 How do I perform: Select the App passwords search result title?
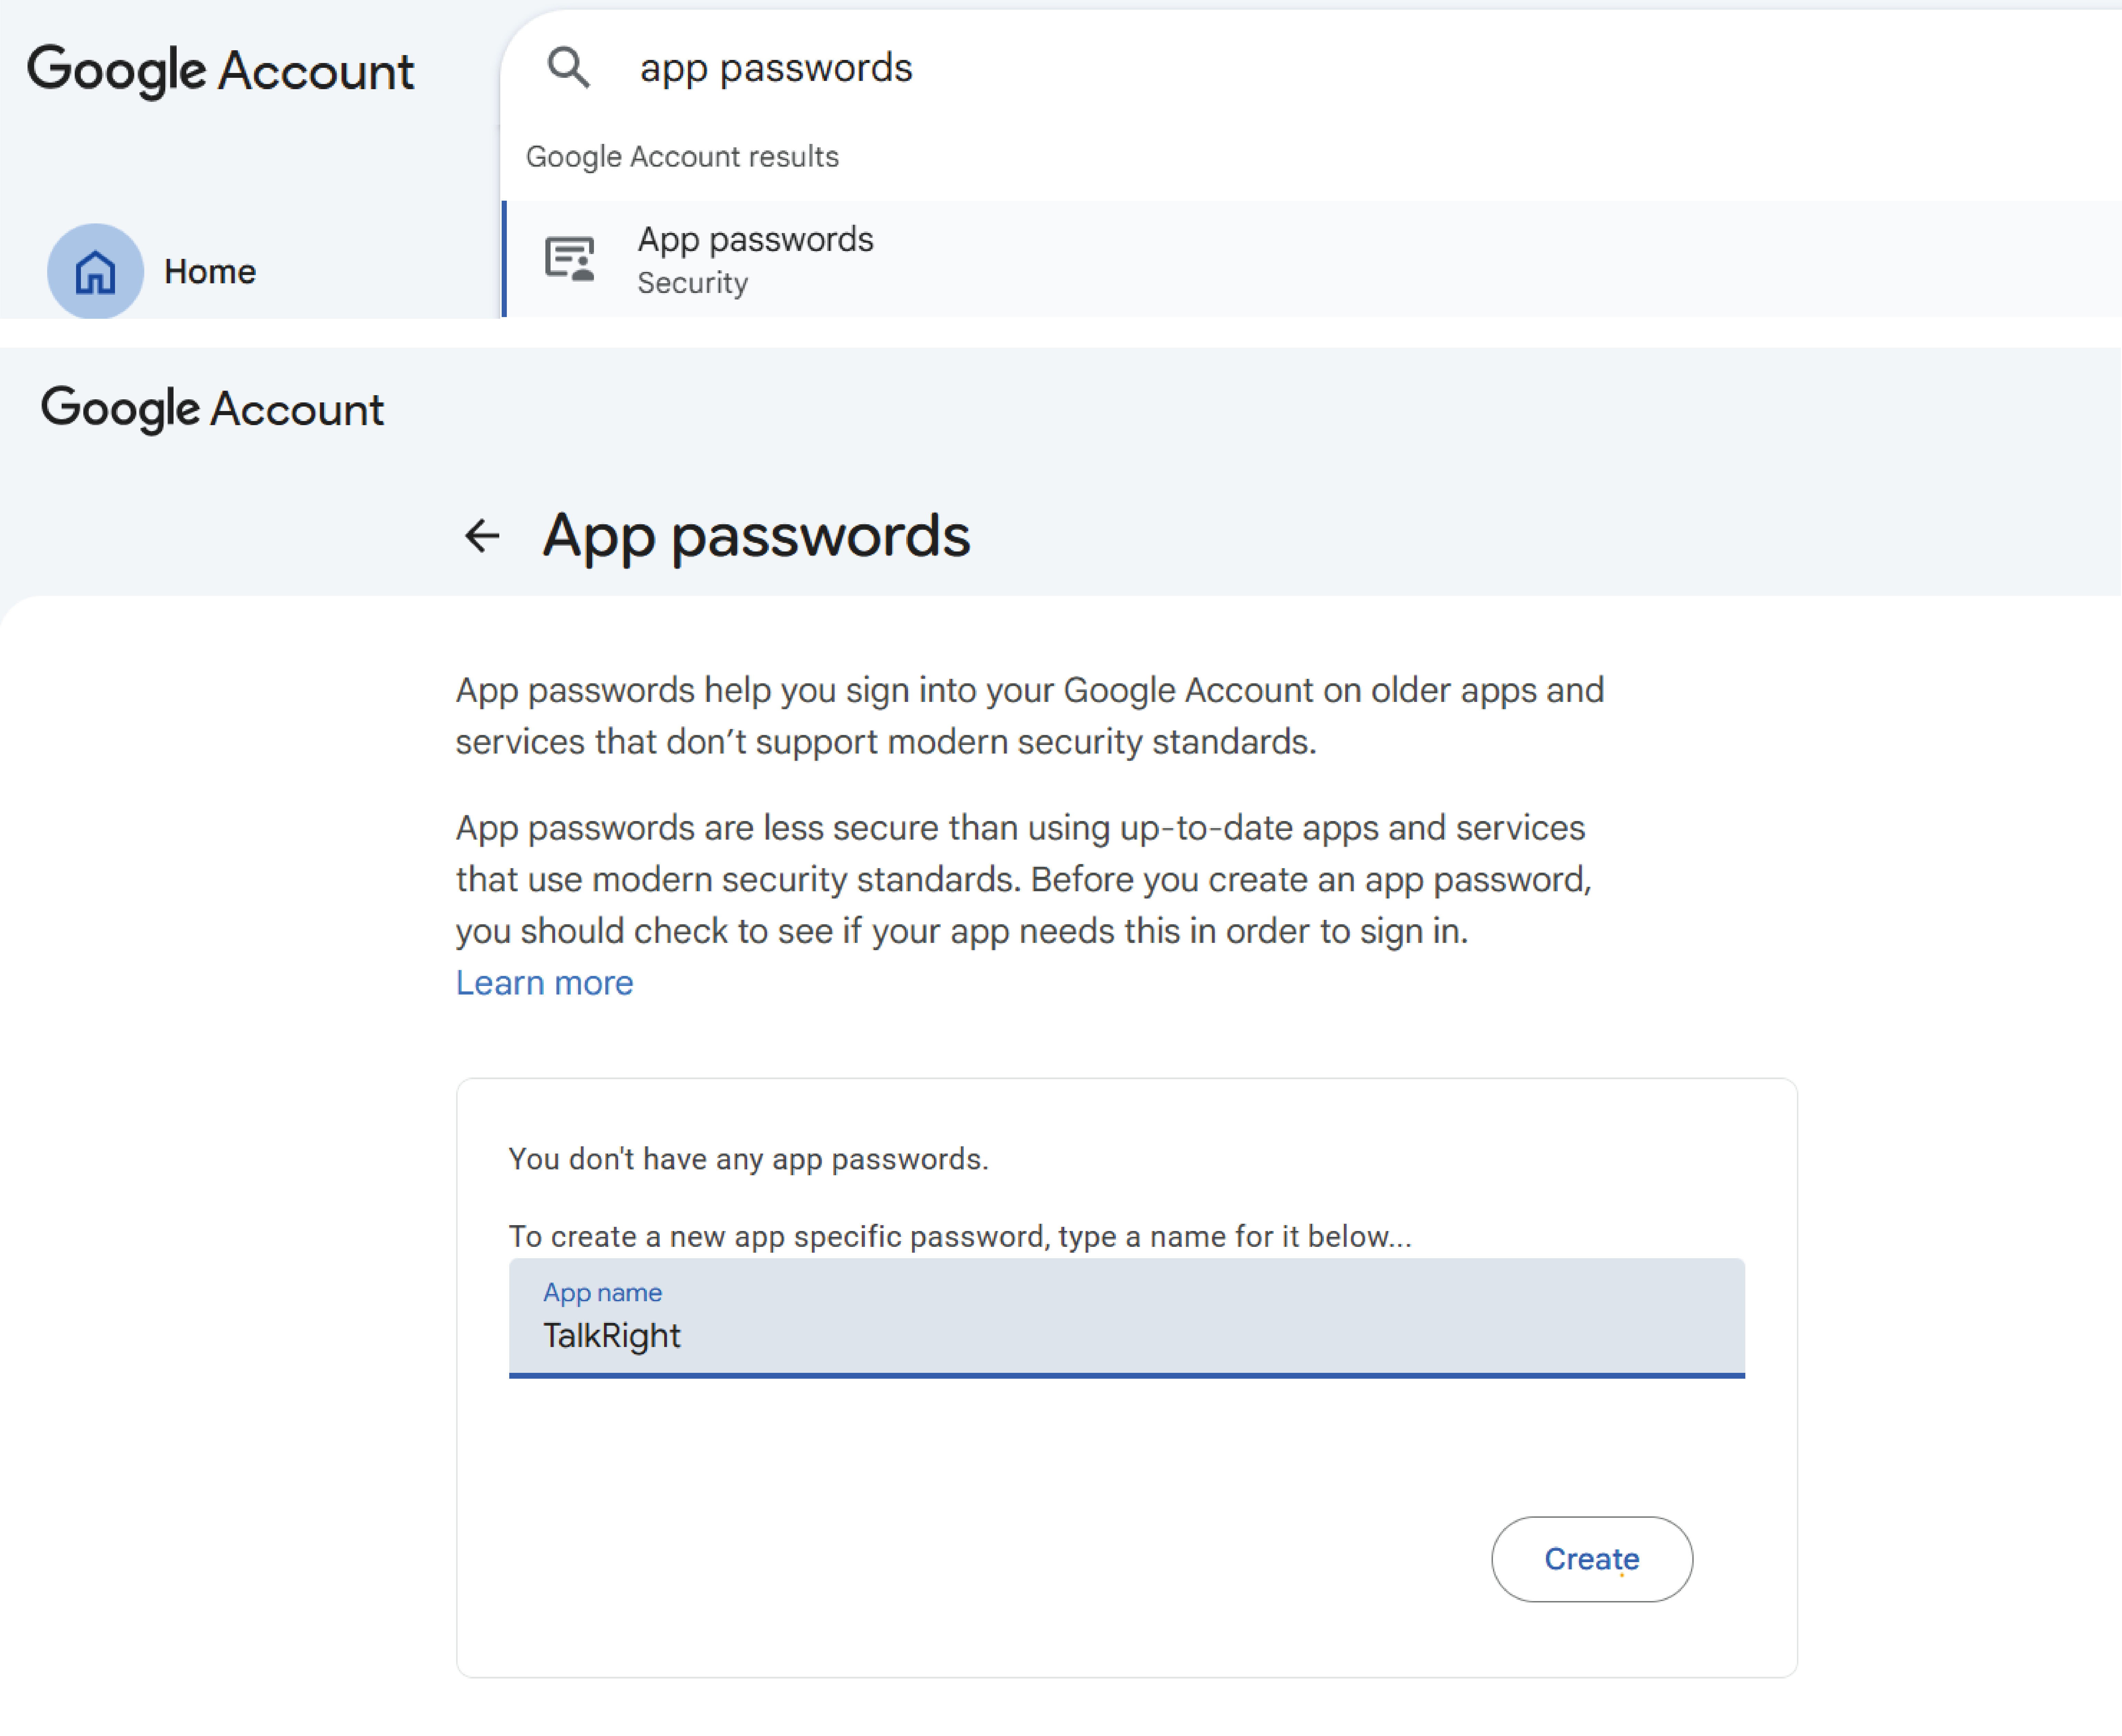(755, 240)
